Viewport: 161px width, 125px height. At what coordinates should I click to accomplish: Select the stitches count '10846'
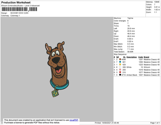click(157, 2)
